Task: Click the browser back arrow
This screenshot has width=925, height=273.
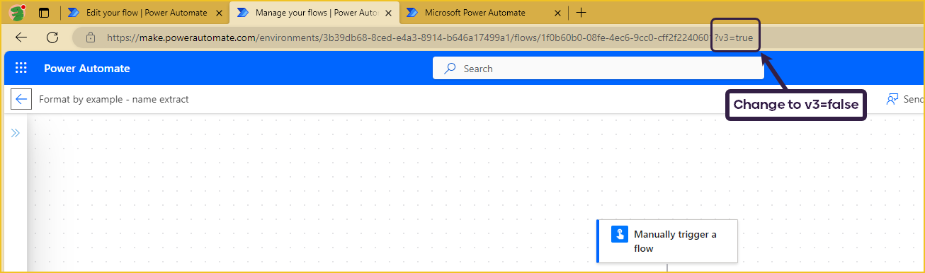Action: (x=22, y=37)
